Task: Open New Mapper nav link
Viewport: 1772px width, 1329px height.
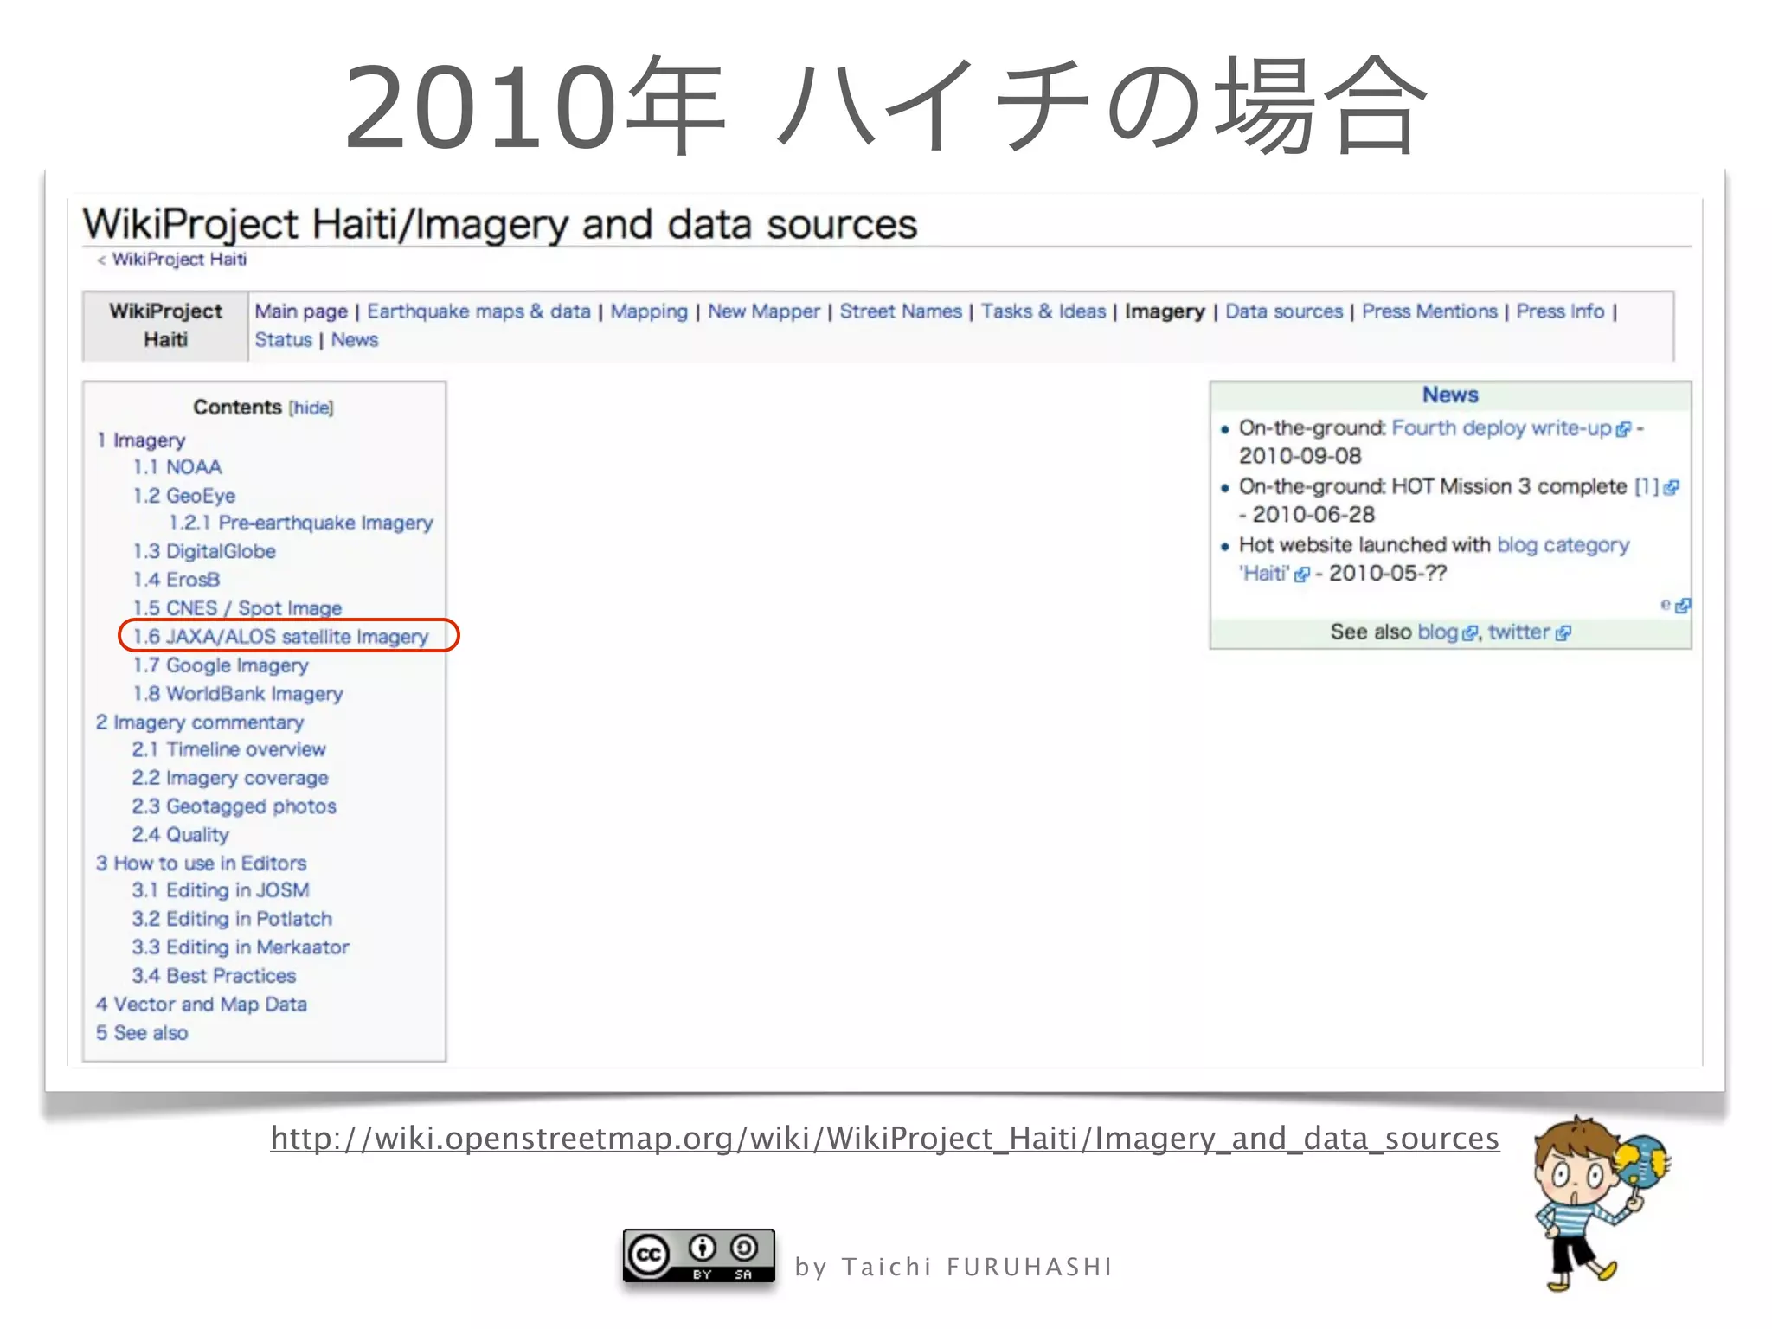Action: [764, 311]
